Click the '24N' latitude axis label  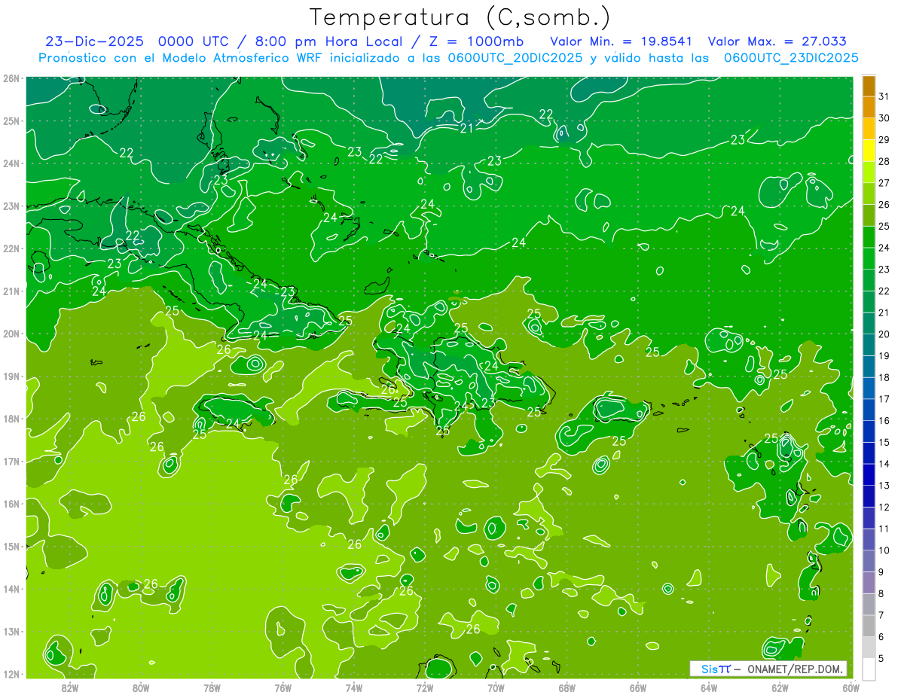tap(11, 163)
